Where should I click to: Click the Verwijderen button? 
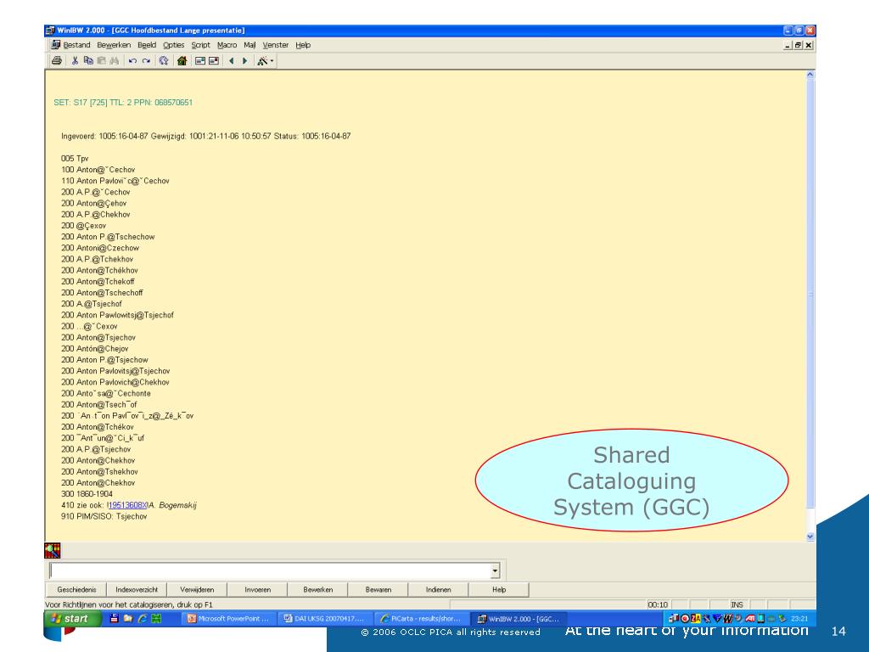pos(197,590)
